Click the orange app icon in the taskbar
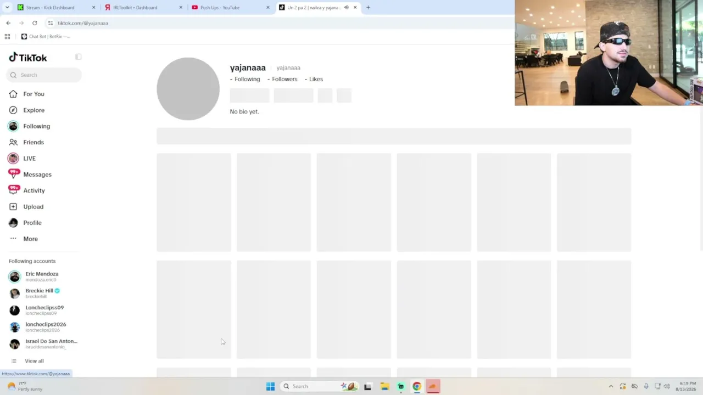Screen dimensions: 703x395 (x=433, y=386)
